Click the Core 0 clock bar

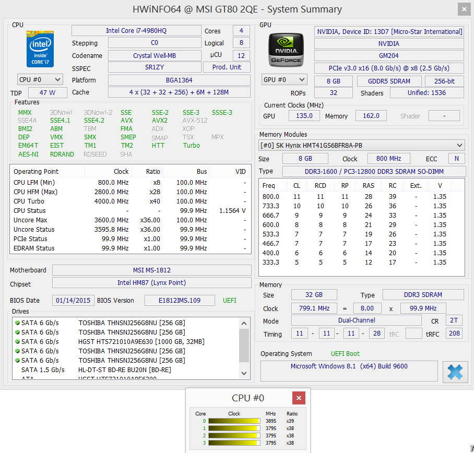[234, 421]
